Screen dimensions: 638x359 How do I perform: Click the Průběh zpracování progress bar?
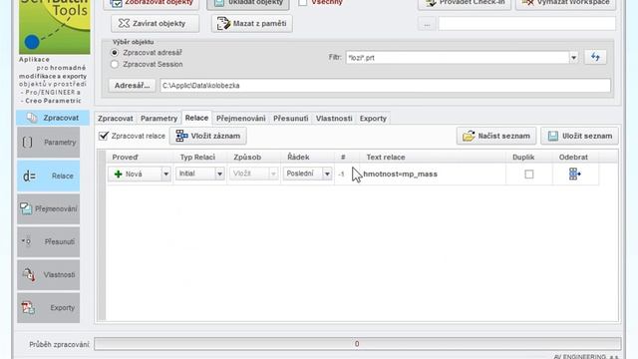(x=357, y=344)
